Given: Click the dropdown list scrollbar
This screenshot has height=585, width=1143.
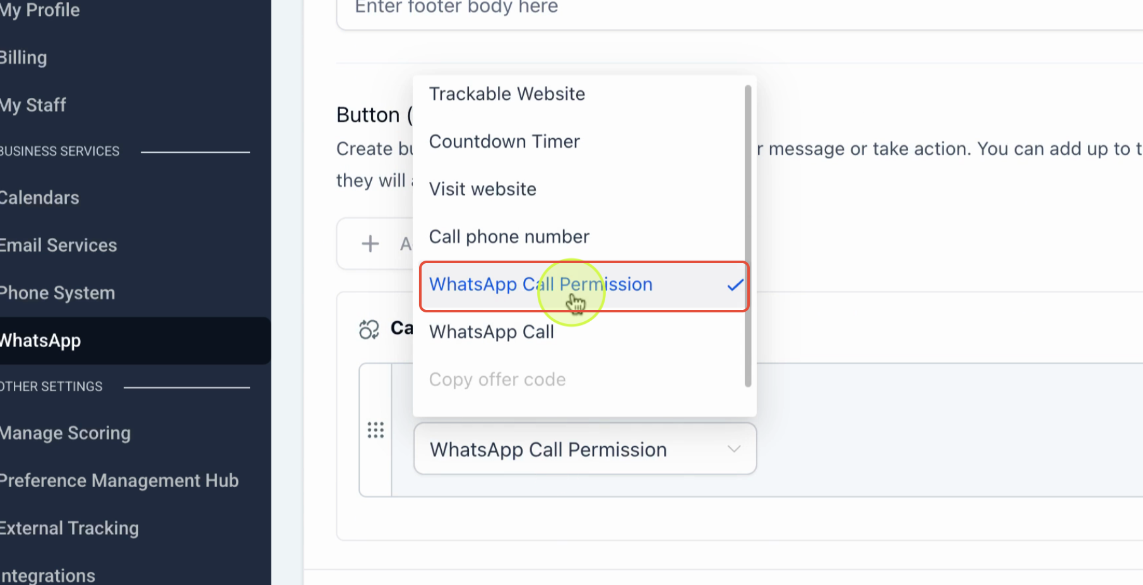Looking at the screenshot, I should click(x=748, y=236).
